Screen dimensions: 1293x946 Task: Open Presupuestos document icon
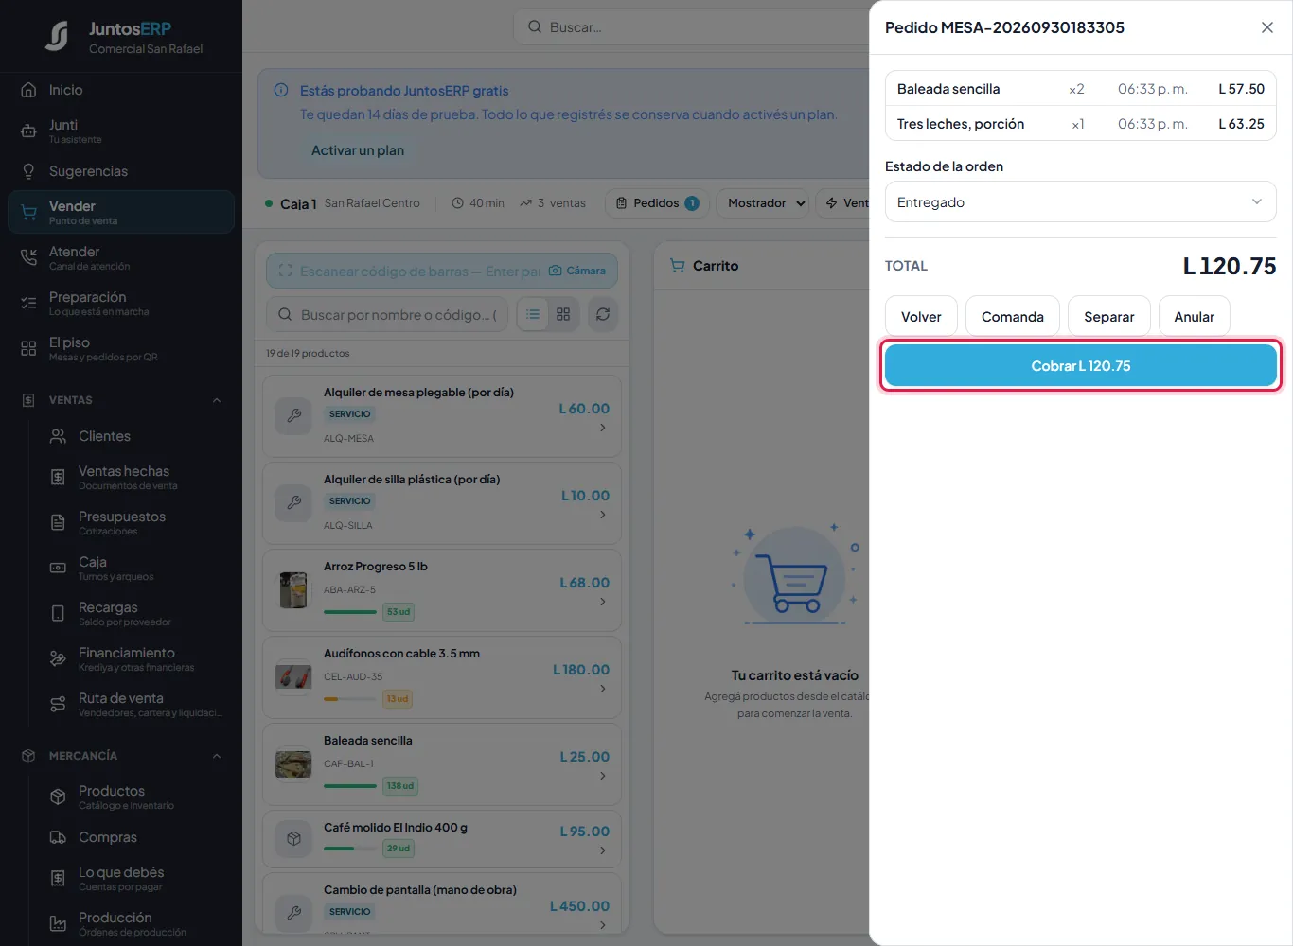click(58, 522)
